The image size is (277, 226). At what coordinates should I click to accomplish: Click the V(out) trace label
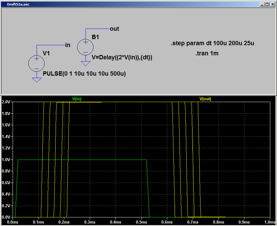click(x=205, y=99)
